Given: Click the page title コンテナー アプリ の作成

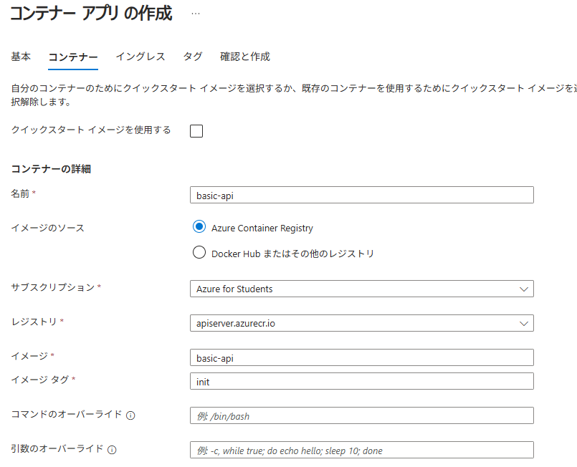Looking at the screenshot, I should [91, 14].
